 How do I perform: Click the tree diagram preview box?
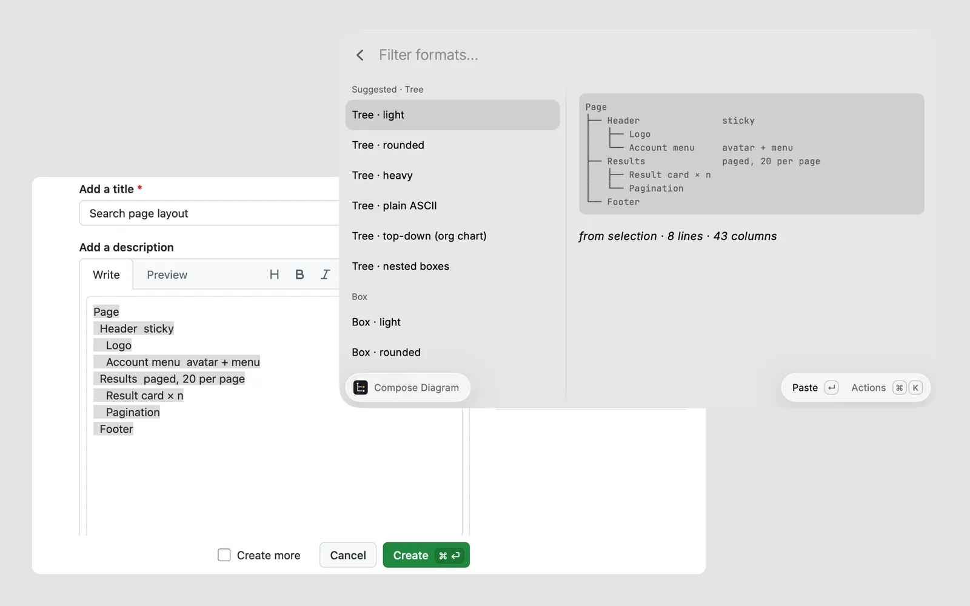[751, 154]
